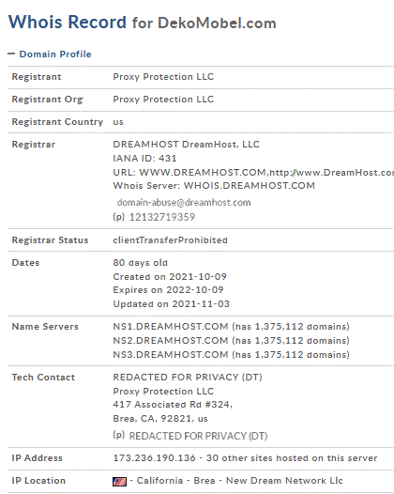Click the Whois Record for DekoMobel.com title
This screenshot has height=494, width=394.
(x=143, y=23)
